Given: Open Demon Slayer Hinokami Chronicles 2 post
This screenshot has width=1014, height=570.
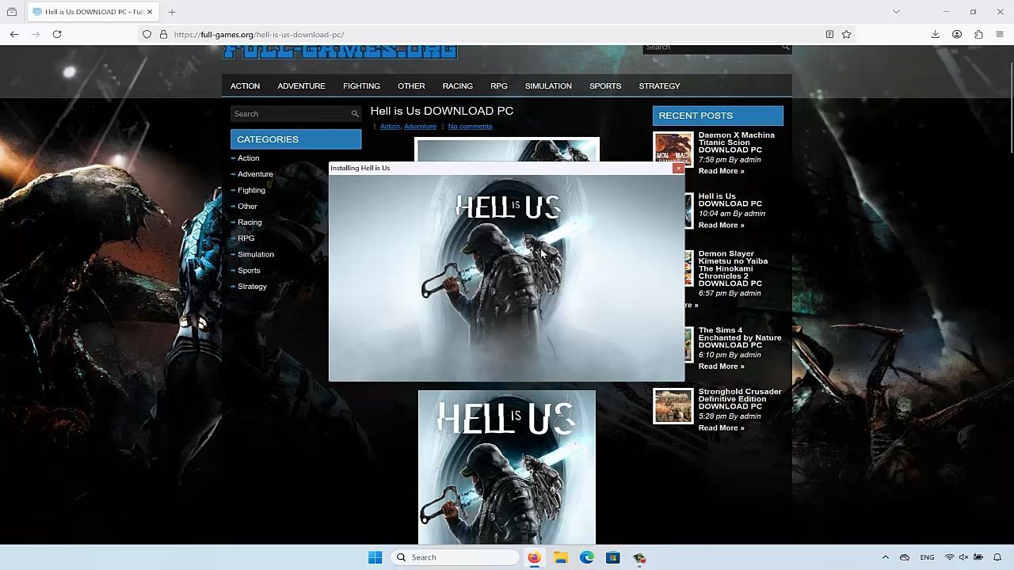Looking at the screenshot, I should click(733, 268).
